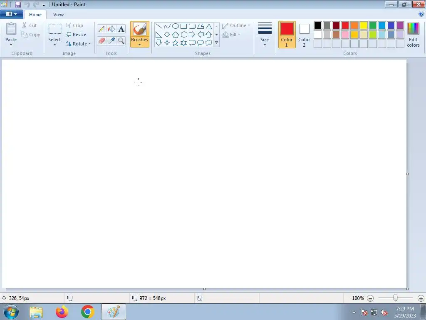Activate Color 1 foreground selector
This screenshot has height=320, width=426.
[x=287, y=35]
